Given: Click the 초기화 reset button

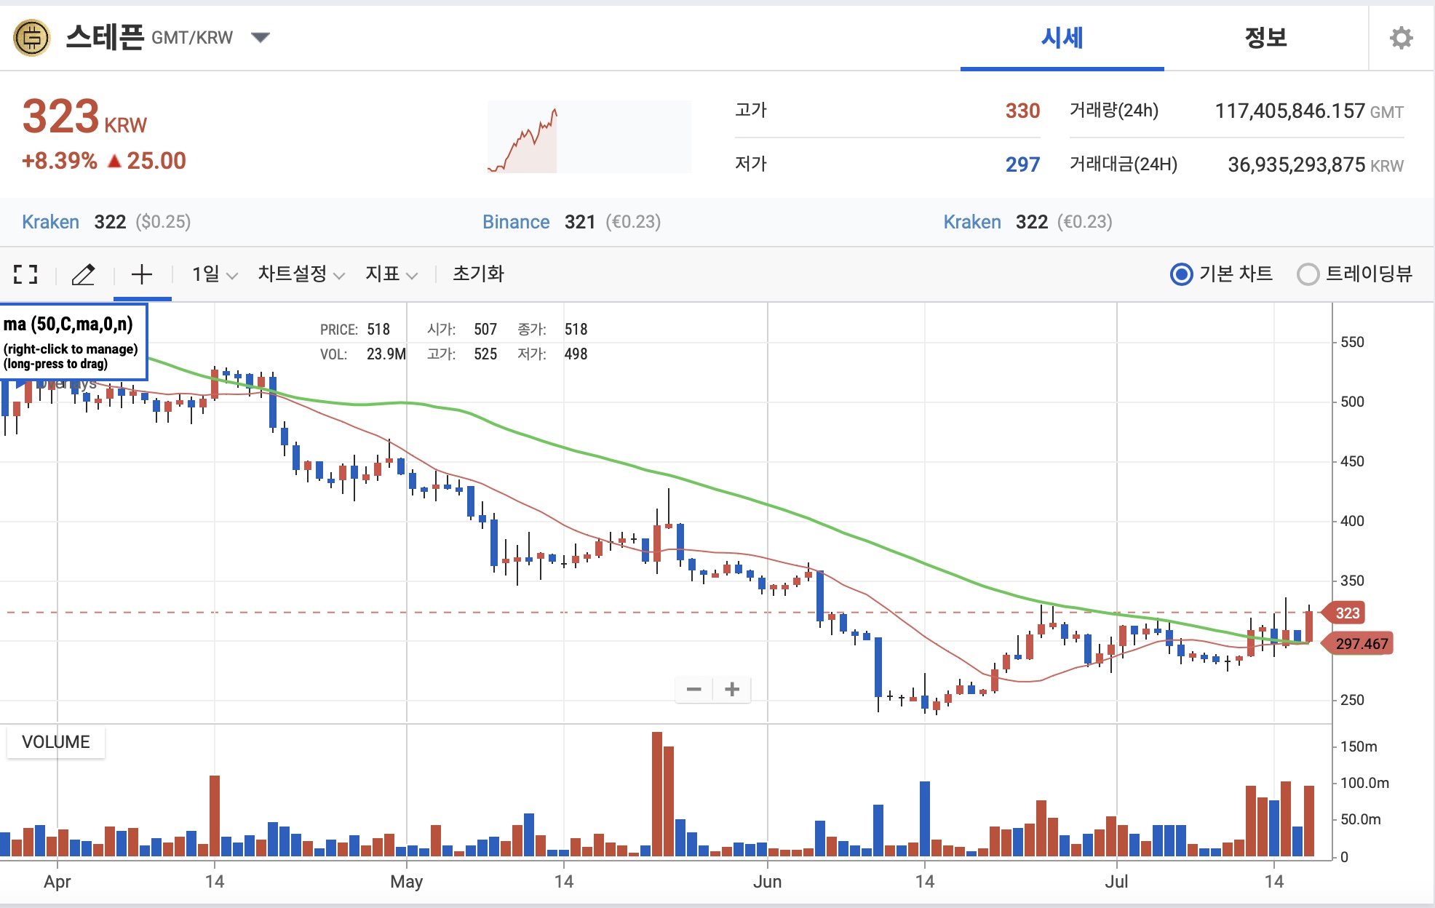Looking at the screenshot, I should (x=477, y=275).
